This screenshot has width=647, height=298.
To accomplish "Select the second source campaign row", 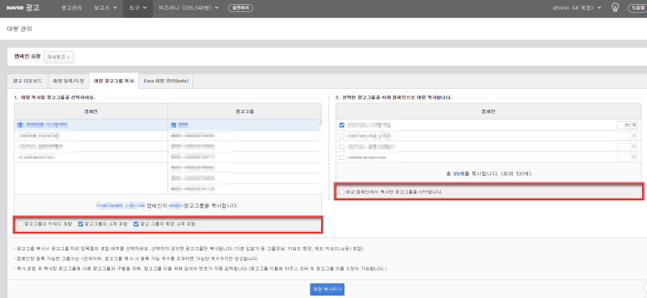I will pos(91,136).
